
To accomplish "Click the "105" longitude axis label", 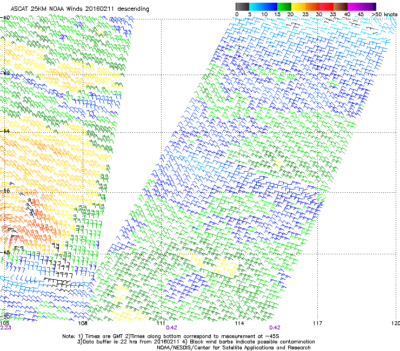I will pyautogui.click(x=4, y=323).
